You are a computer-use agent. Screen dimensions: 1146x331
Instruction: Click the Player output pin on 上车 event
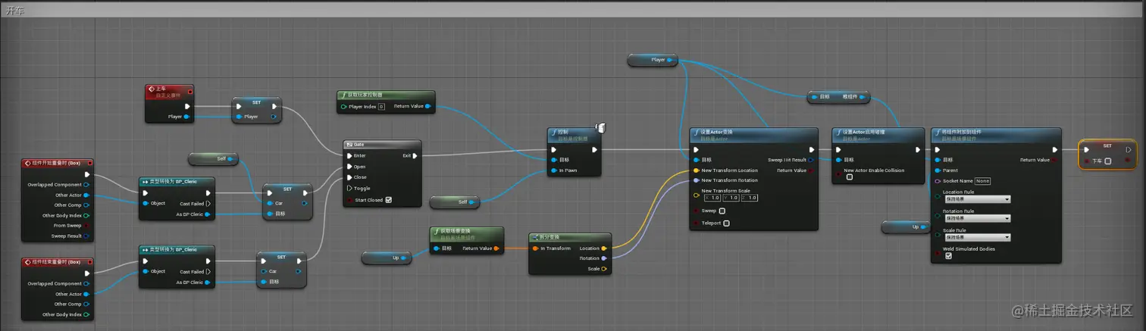click(186, 117)
